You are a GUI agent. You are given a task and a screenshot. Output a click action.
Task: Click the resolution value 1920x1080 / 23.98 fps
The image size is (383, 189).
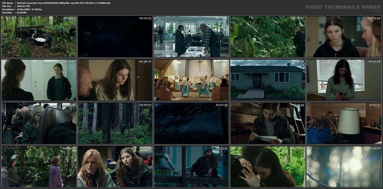coord(29,10)
